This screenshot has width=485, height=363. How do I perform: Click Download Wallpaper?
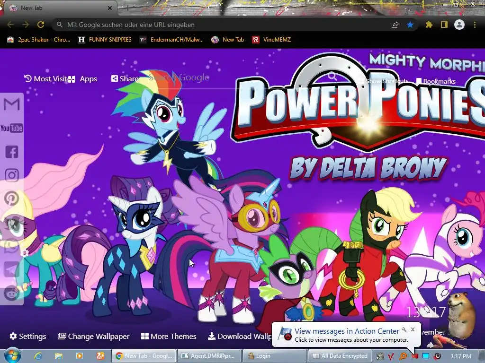point(240,336)
